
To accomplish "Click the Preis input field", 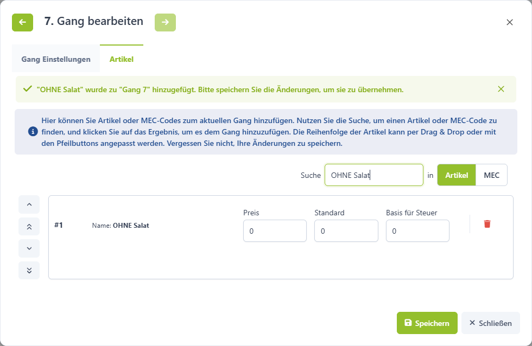I will pyautogui.click(x=275, y=231).
